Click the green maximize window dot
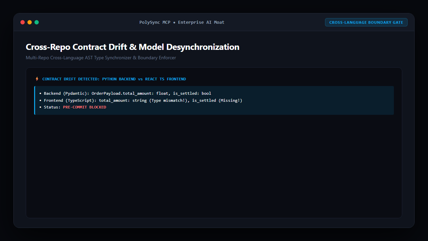428x241 pixels. [36, 22]
